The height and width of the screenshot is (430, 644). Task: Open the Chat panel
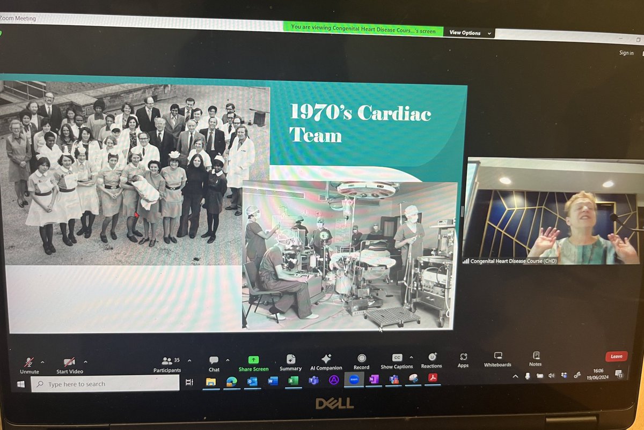pos(214,364)
